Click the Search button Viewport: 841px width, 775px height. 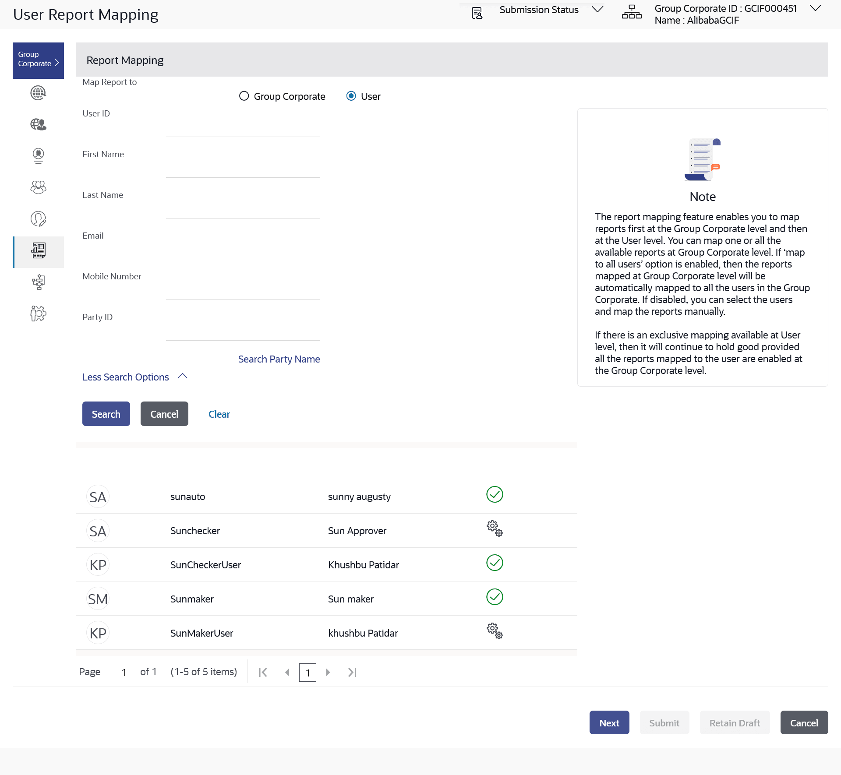(x=106, y=414)
